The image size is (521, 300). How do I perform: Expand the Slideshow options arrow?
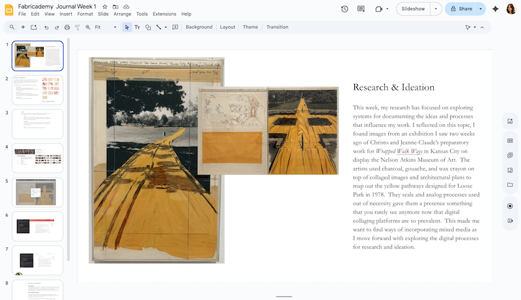[436, 9]
